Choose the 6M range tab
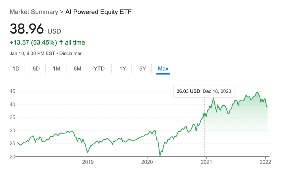The image size is (282, 171). (77, 68)
